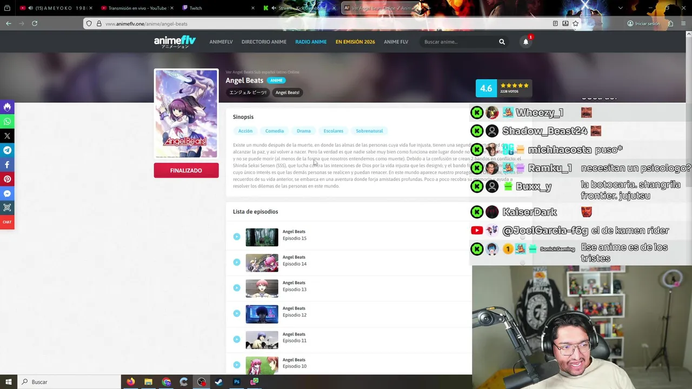
Task: Play Episodio 14 via its play icon
Action: click(237, 262)
